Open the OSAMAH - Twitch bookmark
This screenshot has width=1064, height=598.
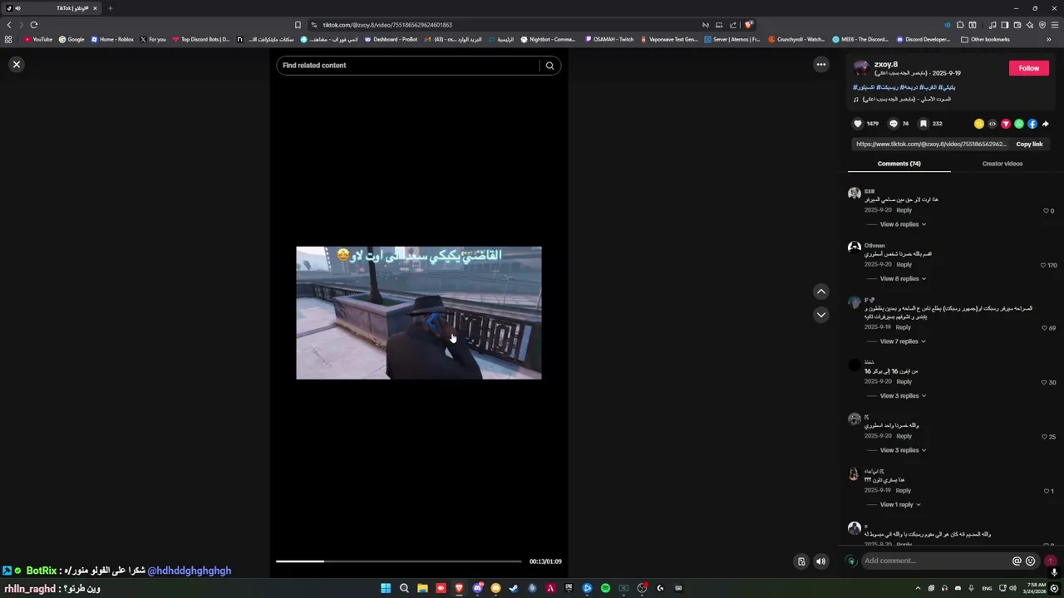click(609, 39)
